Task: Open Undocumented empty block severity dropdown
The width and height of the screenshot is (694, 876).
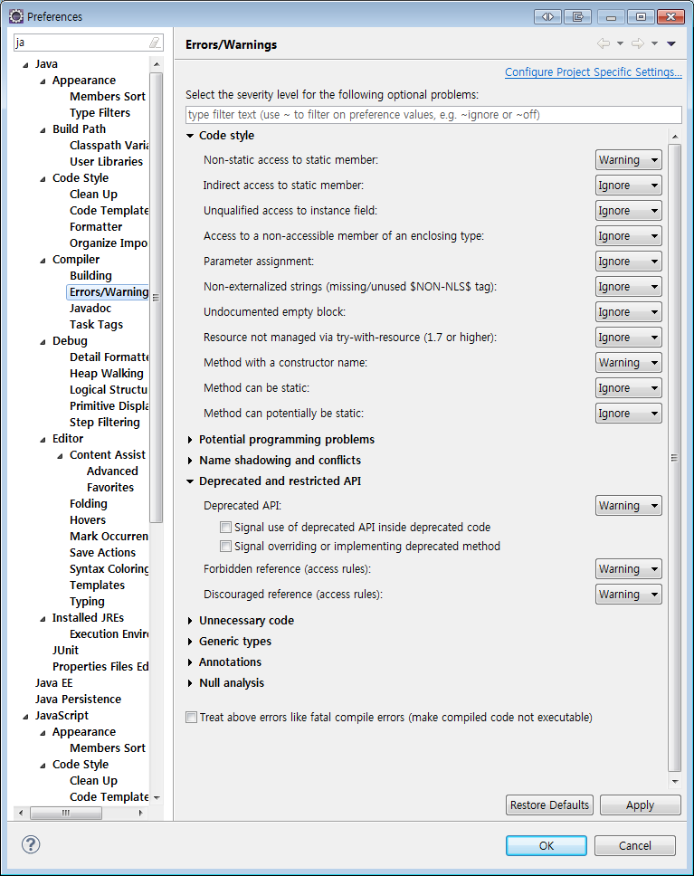Action: tap(629, 311)
